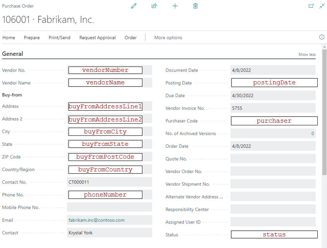The image size is (327, 248).
Task: Click the plus icon to create new
Action: pos(175,6)
